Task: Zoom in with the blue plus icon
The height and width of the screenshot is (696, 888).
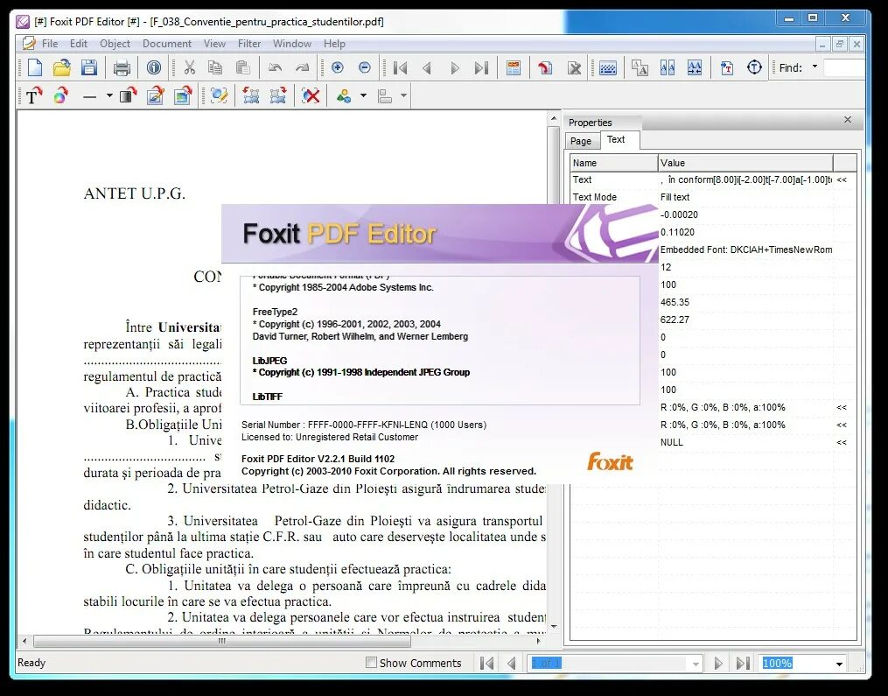Action: click(x=338, y=68)
